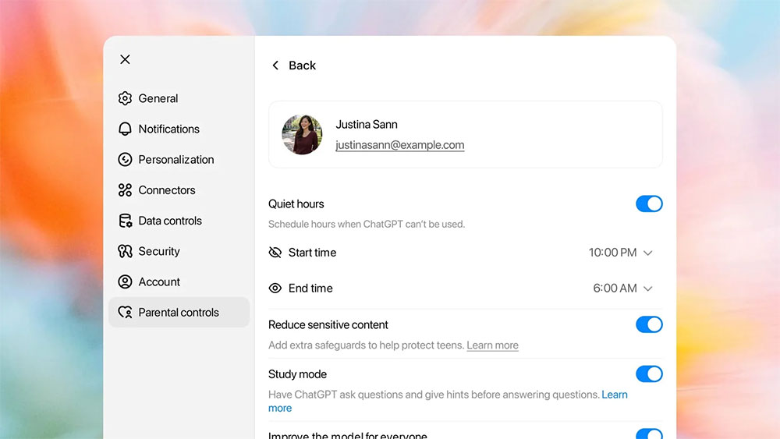Viewport: 780px width, 439px height.
Task: Click the Justina Sann name text
Action: click(367, 124)
